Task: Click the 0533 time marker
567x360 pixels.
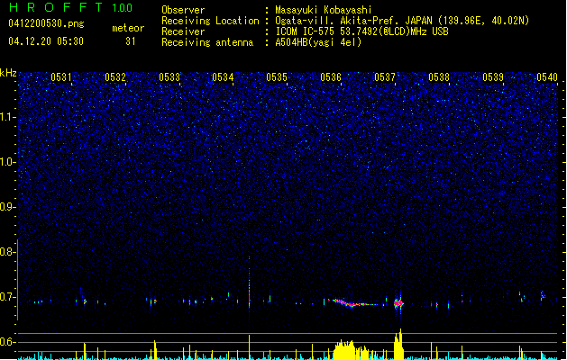Action: tap(169, 77)
